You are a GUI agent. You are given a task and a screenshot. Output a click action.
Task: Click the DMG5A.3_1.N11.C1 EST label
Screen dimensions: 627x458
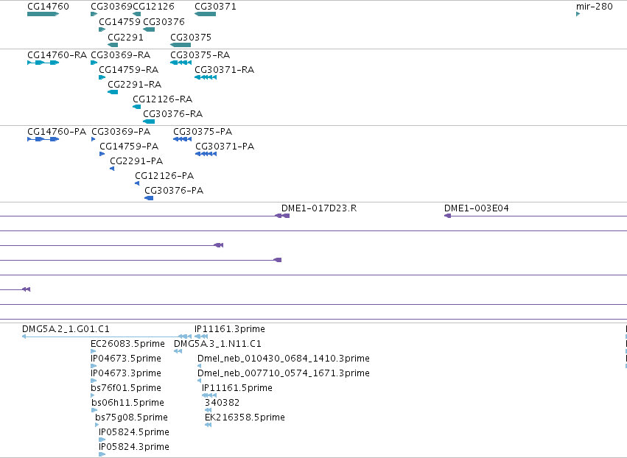point(217,344)
